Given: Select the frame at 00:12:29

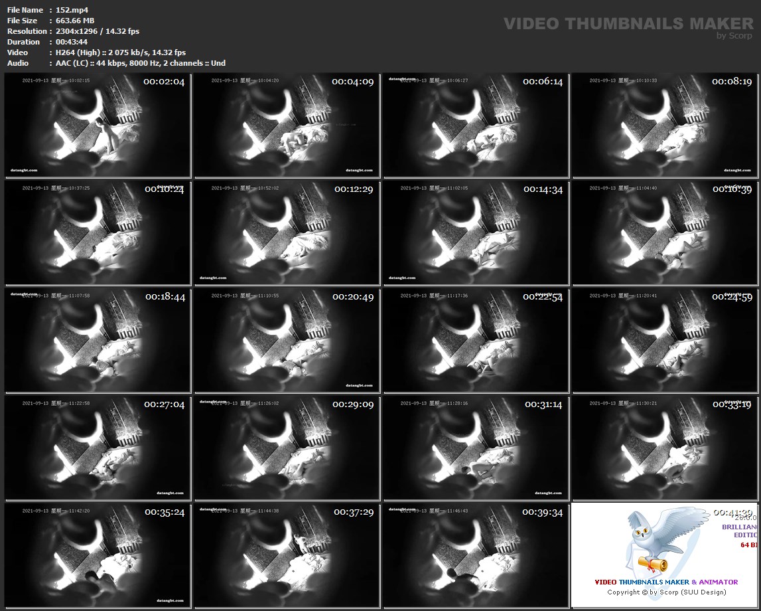Looking at the screenshot, I should coord(287,233).
